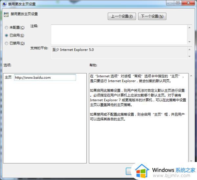Click down arrow of the comment box scrollbar
The width and height of the screenshot is (197, 180).
pyautogui.click(x=189, y=42)
